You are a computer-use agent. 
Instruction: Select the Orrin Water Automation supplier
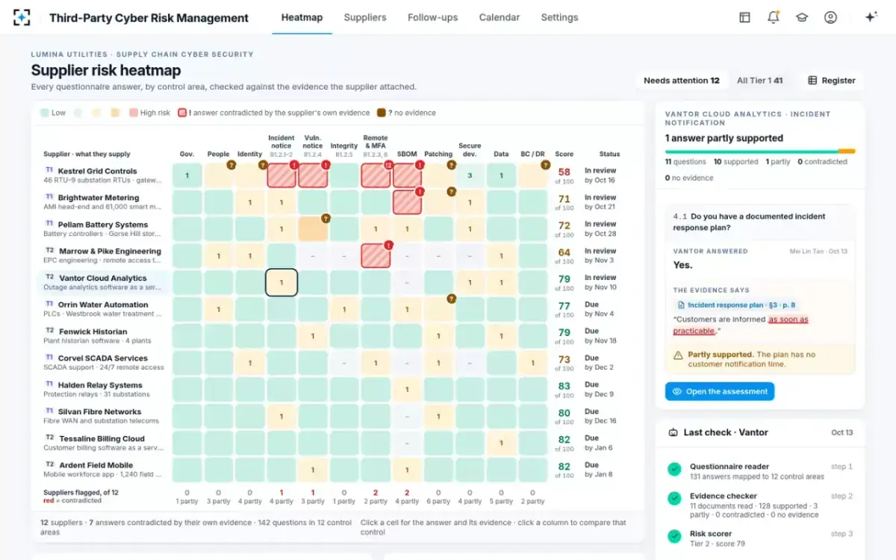pyautogui.click(x=103, y=305)
